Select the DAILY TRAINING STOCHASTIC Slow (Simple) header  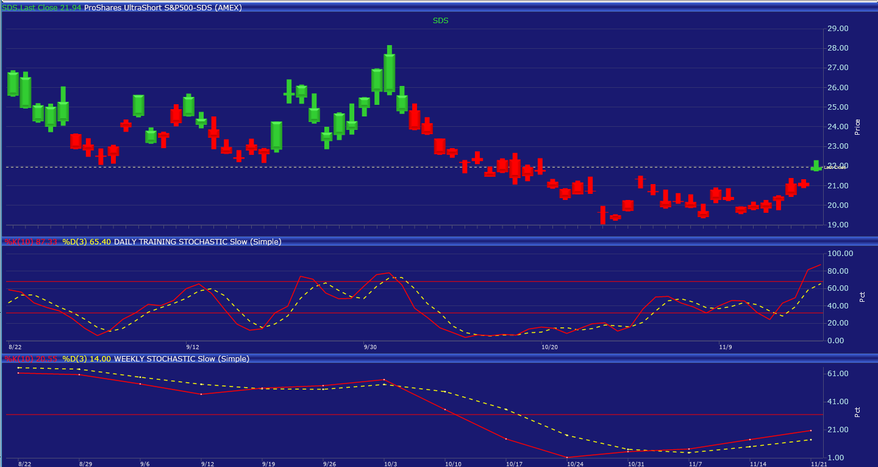(x=198, y=242)
